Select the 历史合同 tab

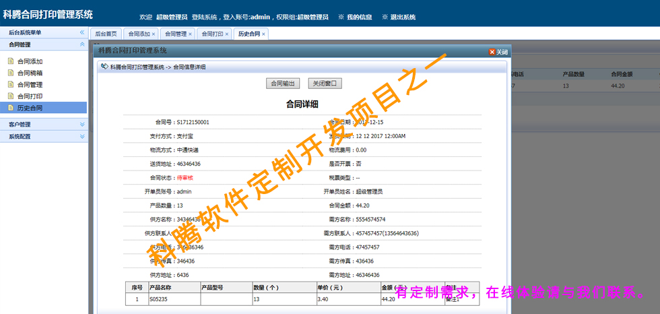pyautogui.click(x=249, y=34)
